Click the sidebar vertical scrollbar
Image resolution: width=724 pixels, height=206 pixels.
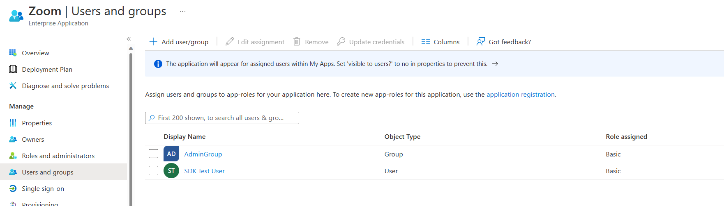coord(131,129)
